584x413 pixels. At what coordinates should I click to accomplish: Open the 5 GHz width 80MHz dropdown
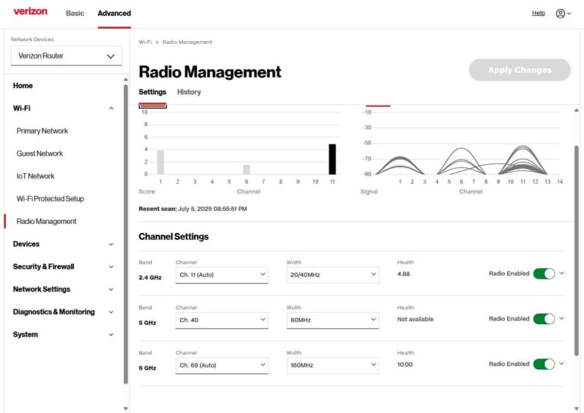point(332,320)
